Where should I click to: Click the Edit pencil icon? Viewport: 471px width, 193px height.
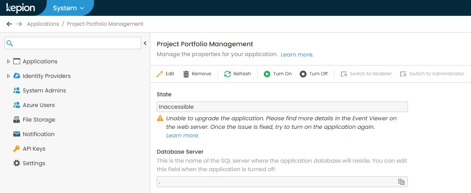160,74
